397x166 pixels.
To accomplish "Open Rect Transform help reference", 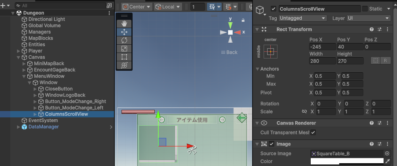I will coord(372,29).
